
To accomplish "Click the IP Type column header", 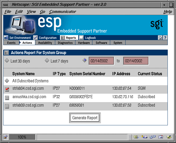I will [x=59, y=74].
